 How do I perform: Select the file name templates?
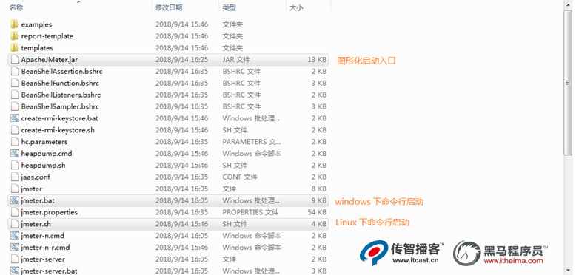[37, 48]
